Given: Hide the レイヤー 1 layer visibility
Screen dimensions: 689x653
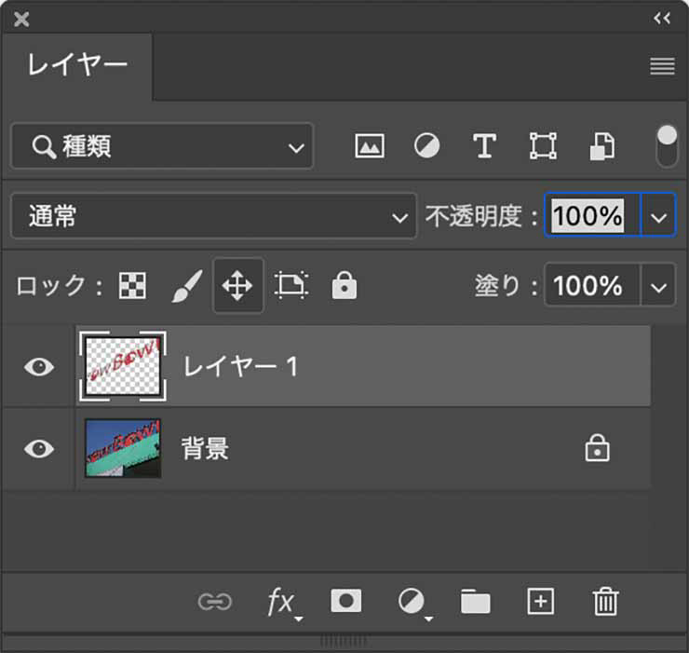Looking at the screenshot, I should [38, 367].
